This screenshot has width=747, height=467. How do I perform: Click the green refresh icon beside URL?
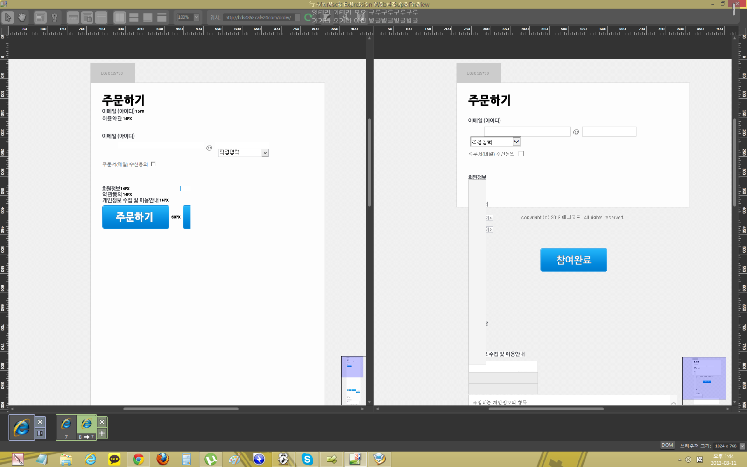pyautogui.click(x=308, y=17)
